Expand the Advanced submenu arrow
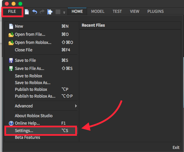Screen dimensions: 184x152 76,106
